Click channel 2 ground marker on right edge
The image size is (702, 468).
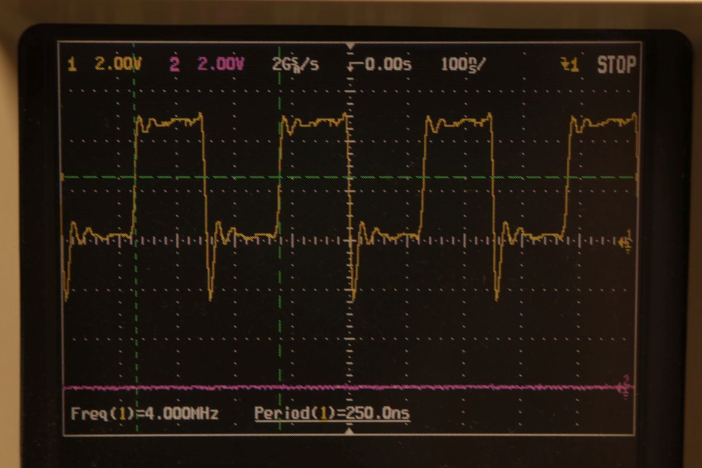click(625, 387)
